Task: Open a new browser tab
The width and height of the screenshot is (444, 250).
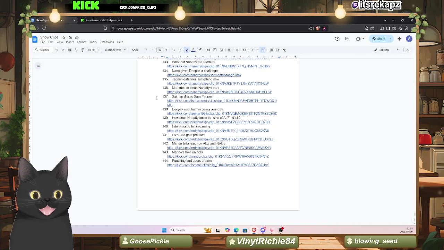Action: click(x=131, y=20)
